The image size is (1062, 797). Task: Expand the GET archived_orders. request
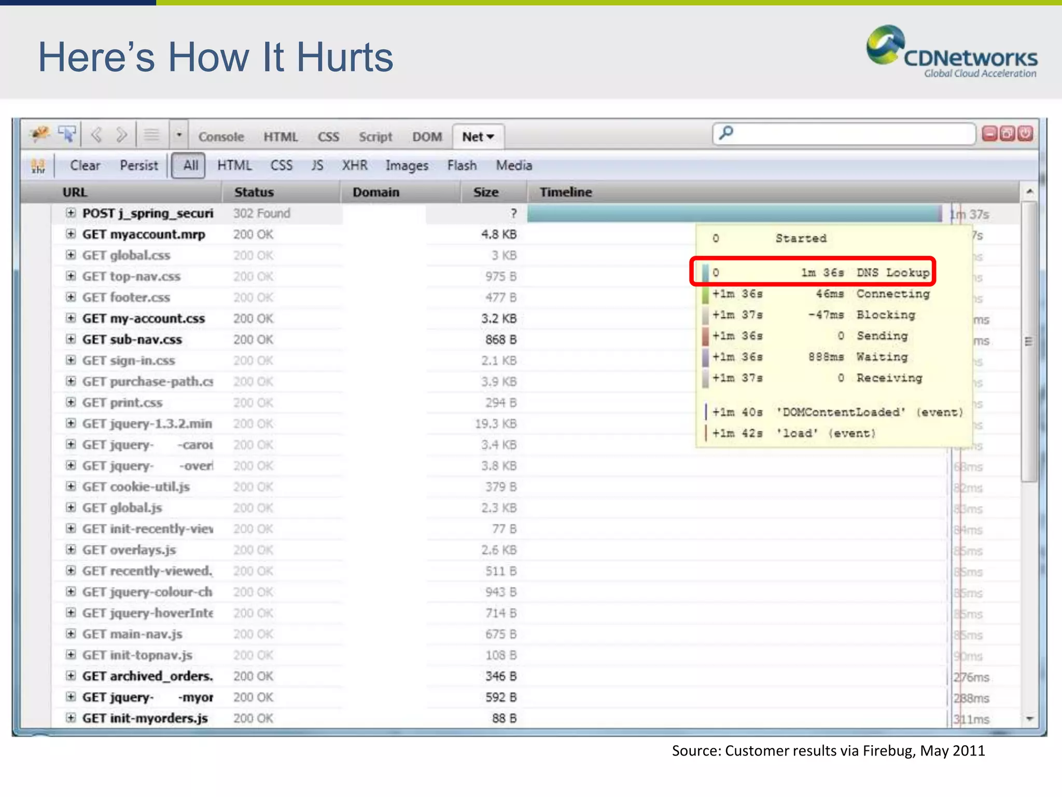71,676
